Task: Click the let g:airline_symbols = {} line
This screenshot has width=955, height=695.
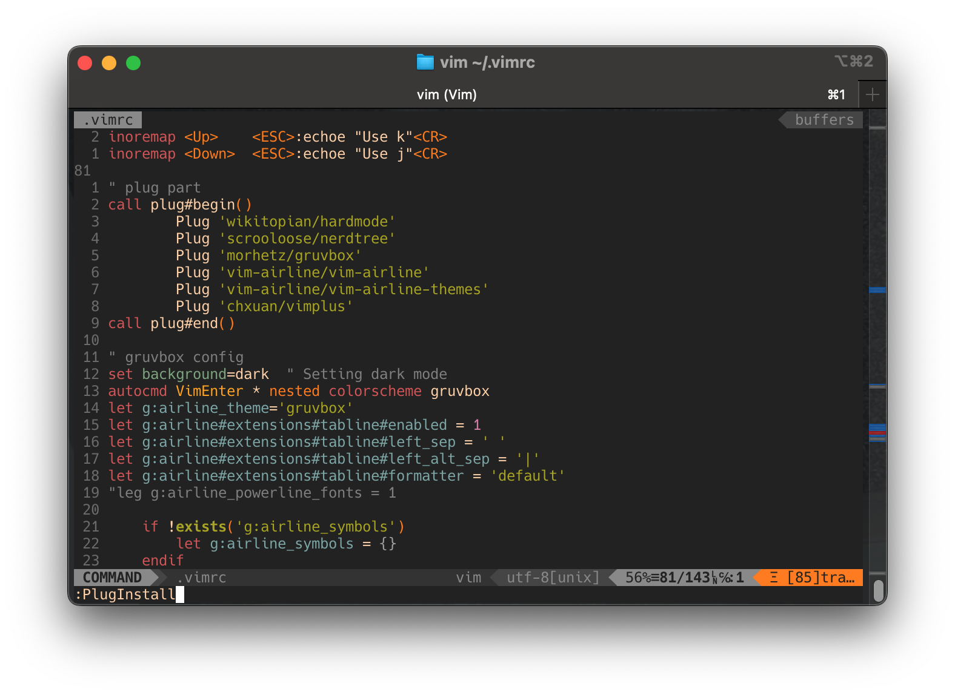Action: [x=286, y=544]
